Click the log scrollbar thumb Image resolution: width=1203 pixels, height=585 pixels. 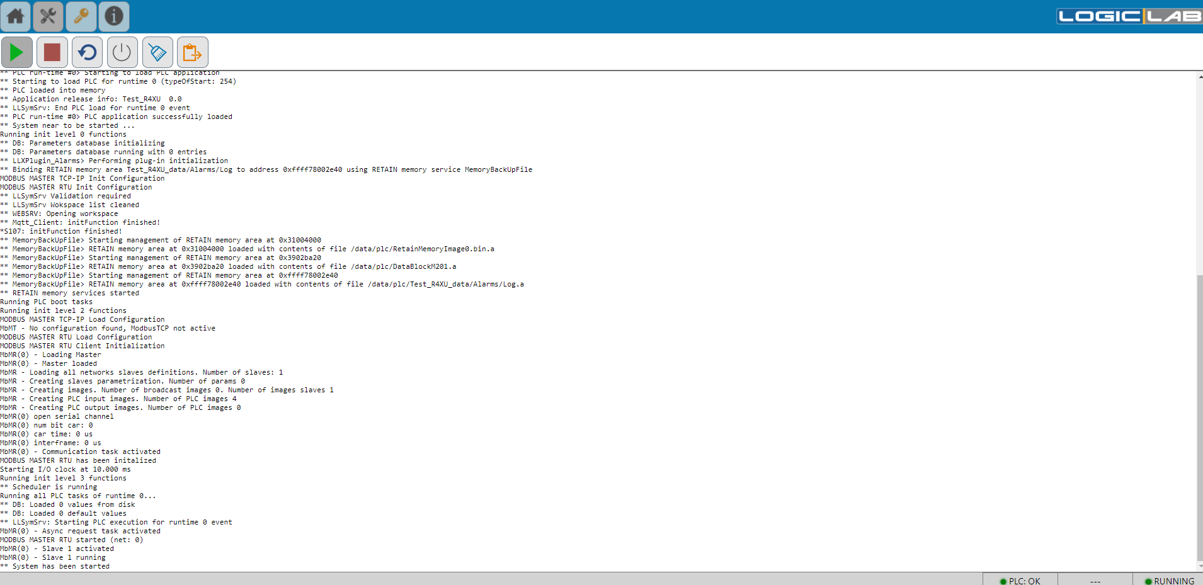[1199, 416]
